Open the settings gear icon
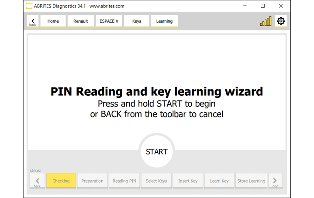The image size is (314, 198). point(281,21)
